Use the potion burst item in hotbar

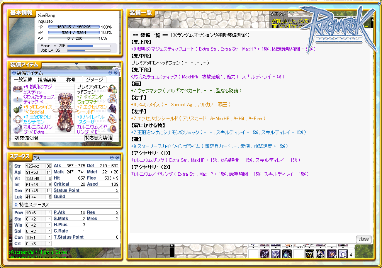(x=331, y=254)
